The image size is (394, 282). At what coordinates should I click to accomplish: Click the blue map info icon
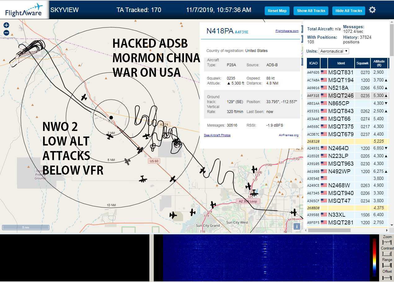(297, 226)
